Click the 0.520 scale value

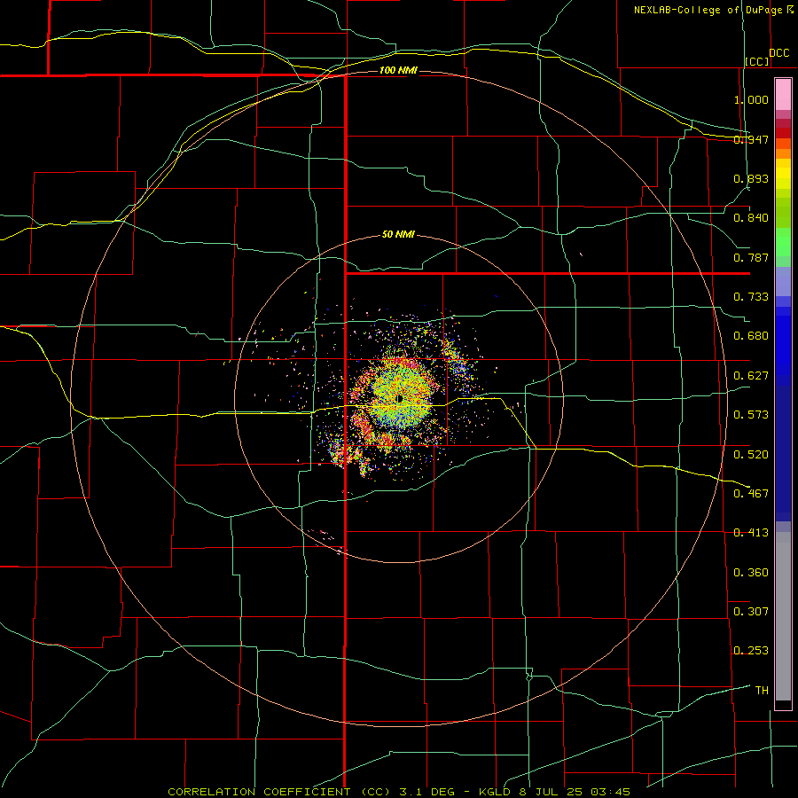tap(751, 455)
